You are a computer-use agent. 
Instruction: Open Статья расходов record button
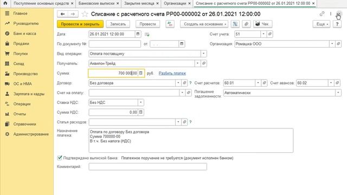[184, 122]
